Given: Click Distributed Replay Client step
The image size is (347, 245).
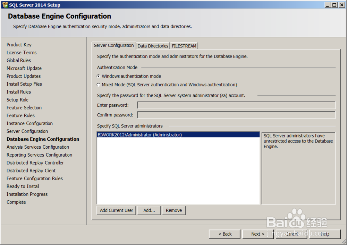Looking at the screenshot, I should pyautogui.click(x=31, y=171).
